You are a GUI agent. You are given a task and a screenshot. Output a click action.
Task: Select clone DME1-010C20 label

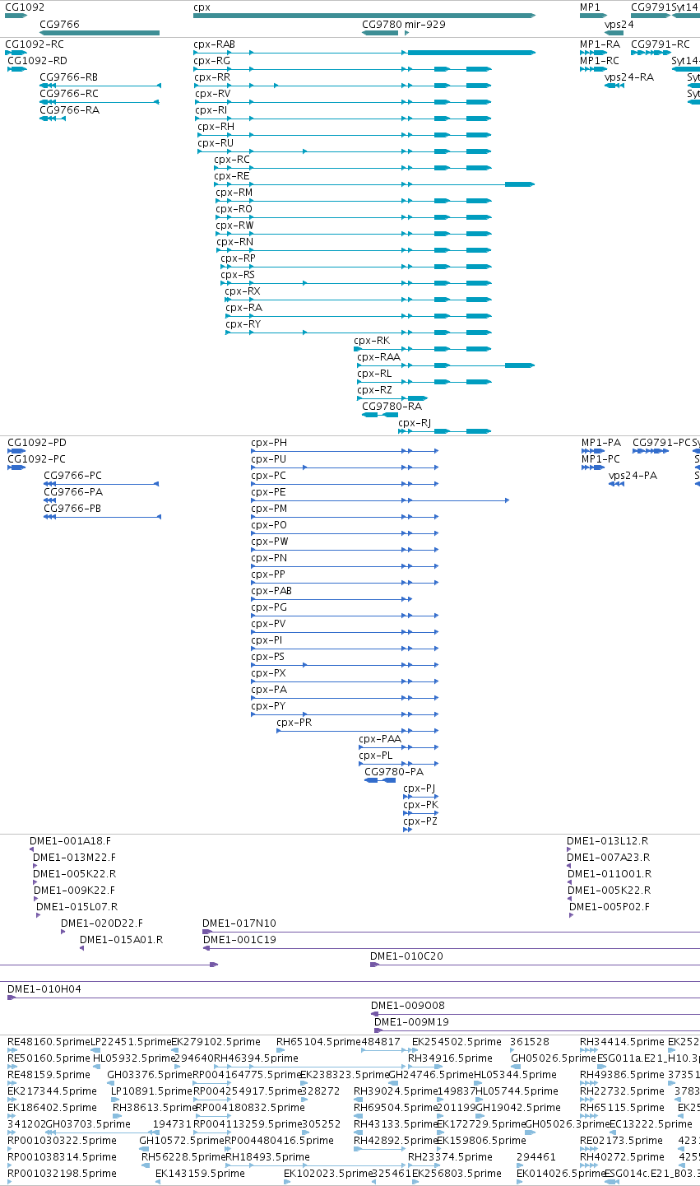tap(406, 956)
